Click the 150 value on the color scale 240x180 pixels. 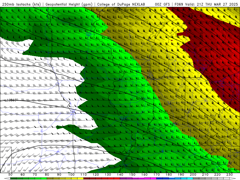(x=132, y=175)
